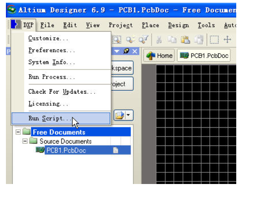Open the DXP system menu icon
Screen dimensions: 254x199
[x=16, y=25]
